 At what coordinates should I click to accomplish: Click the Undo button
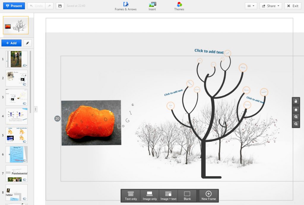tap(36, 6)
